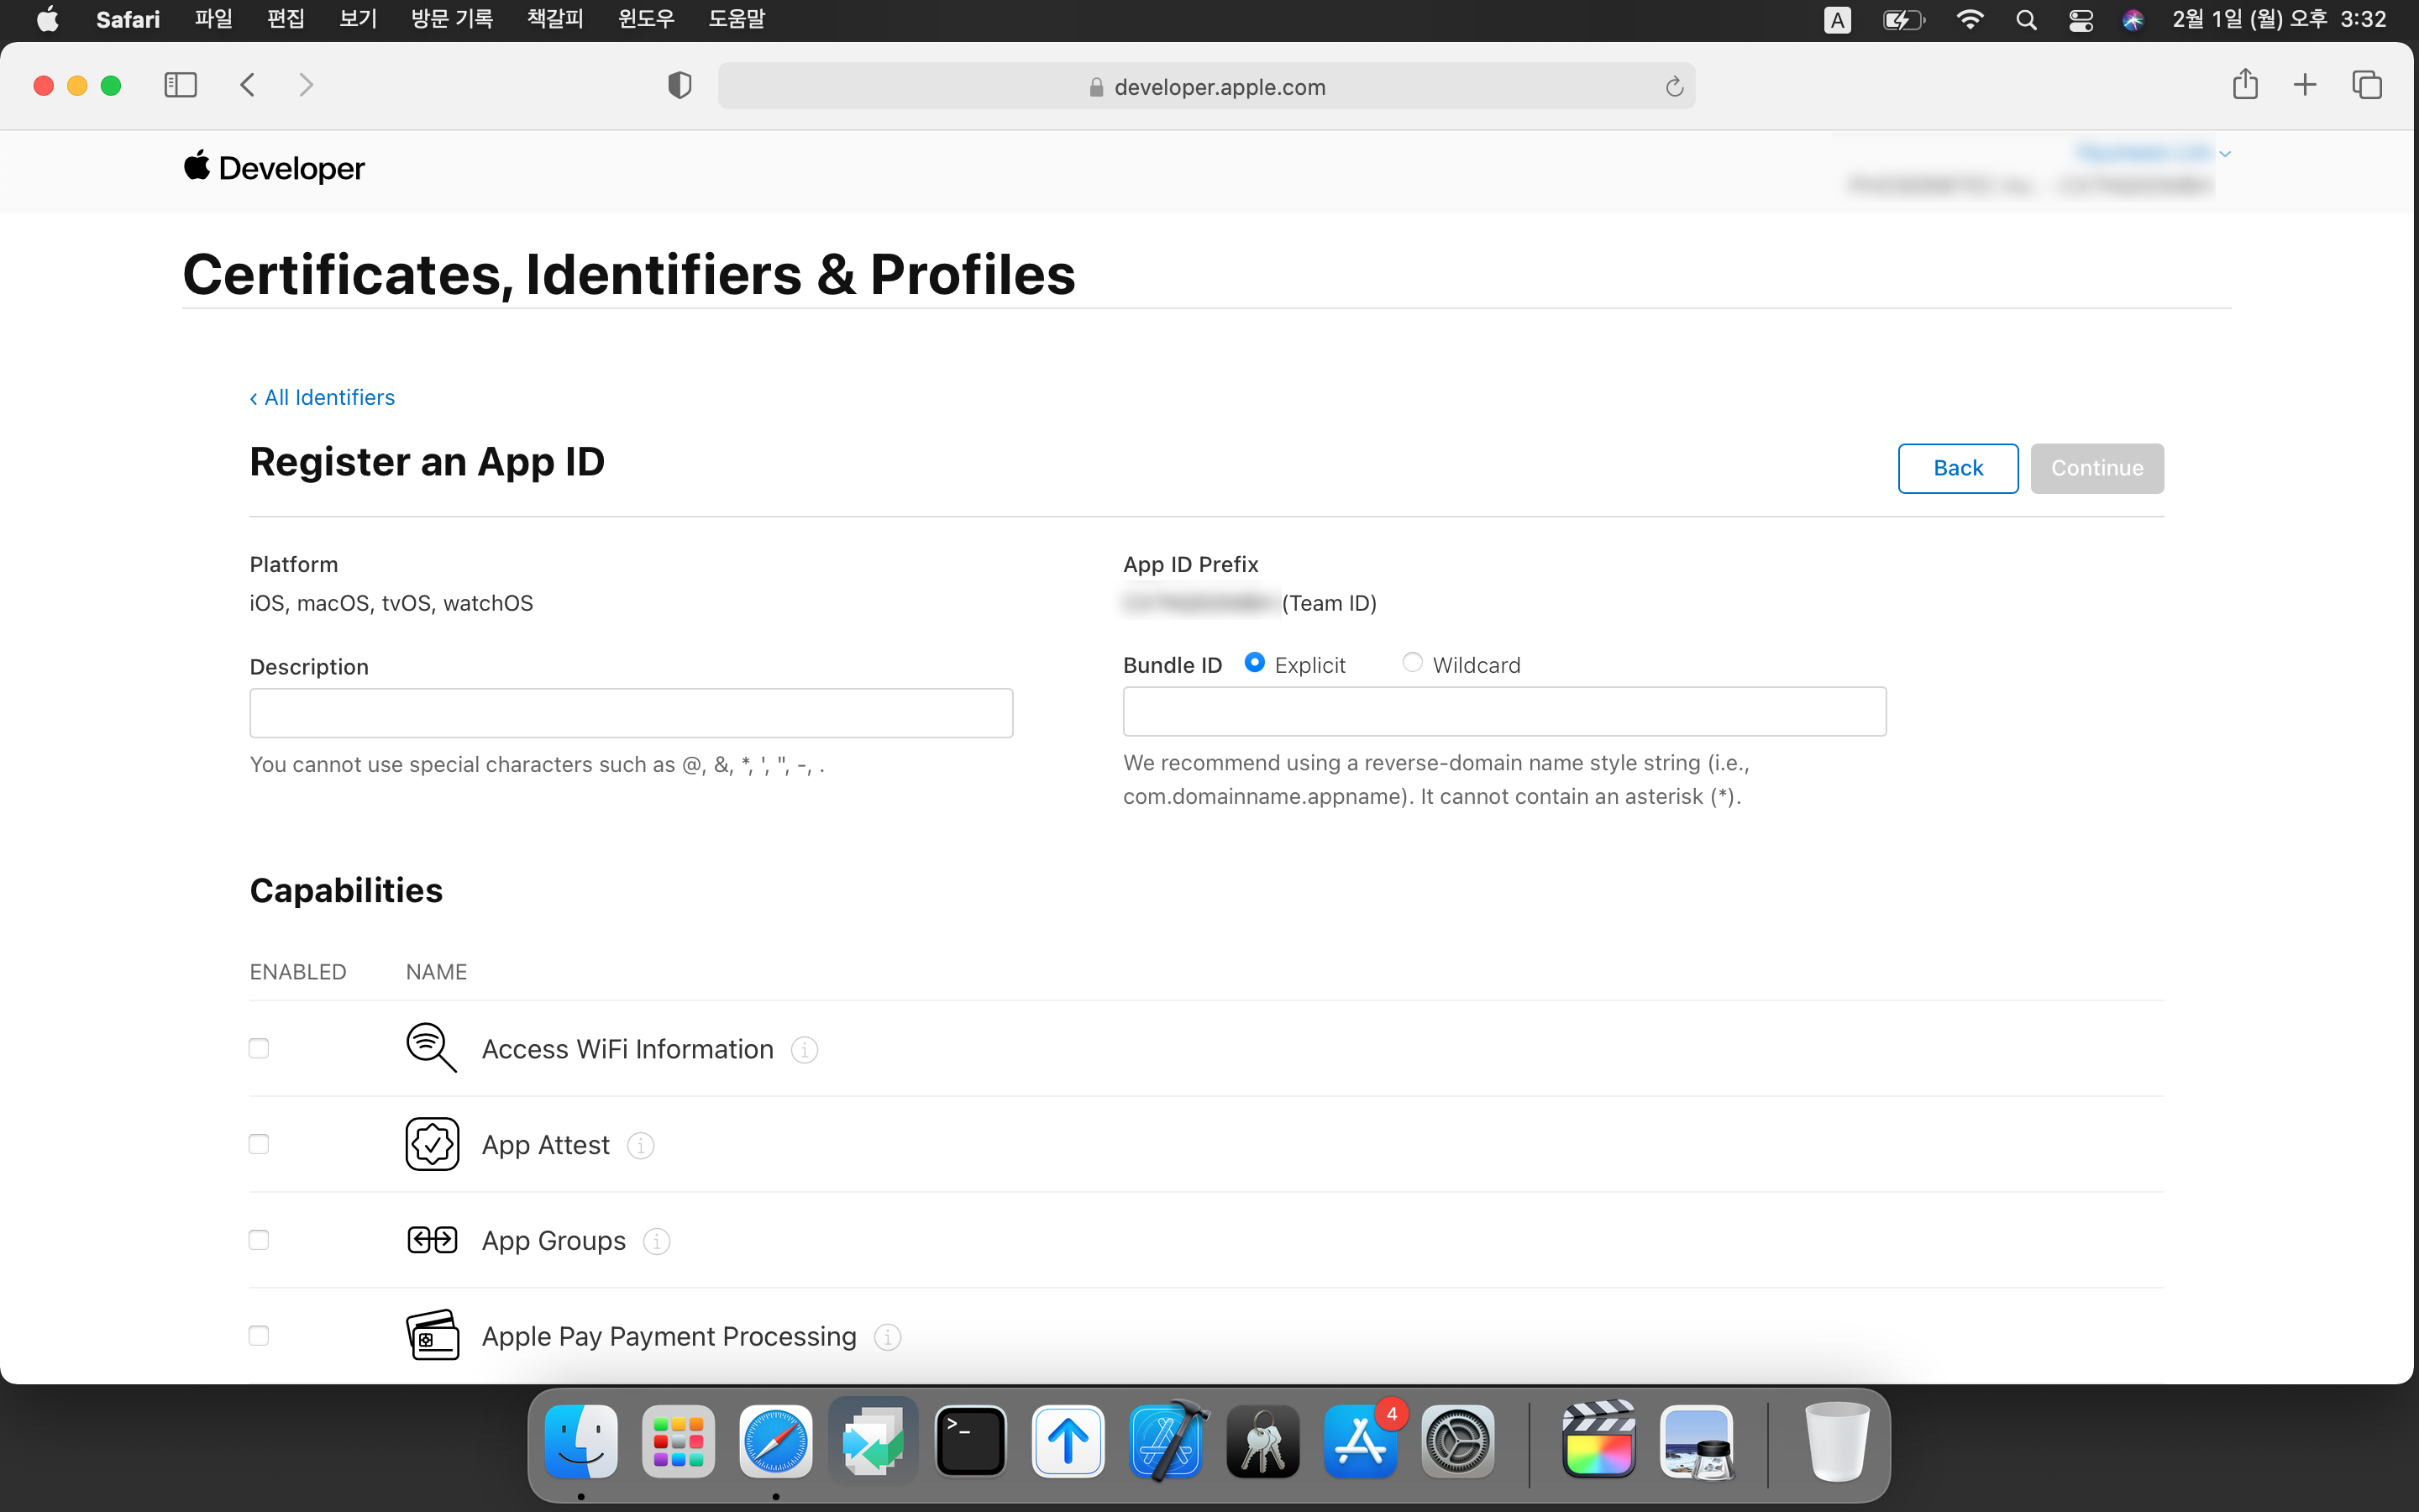Click info icon beside Access WiFi Information
This screenshot has width=2419, height=1512.
tap(805, 1049)
